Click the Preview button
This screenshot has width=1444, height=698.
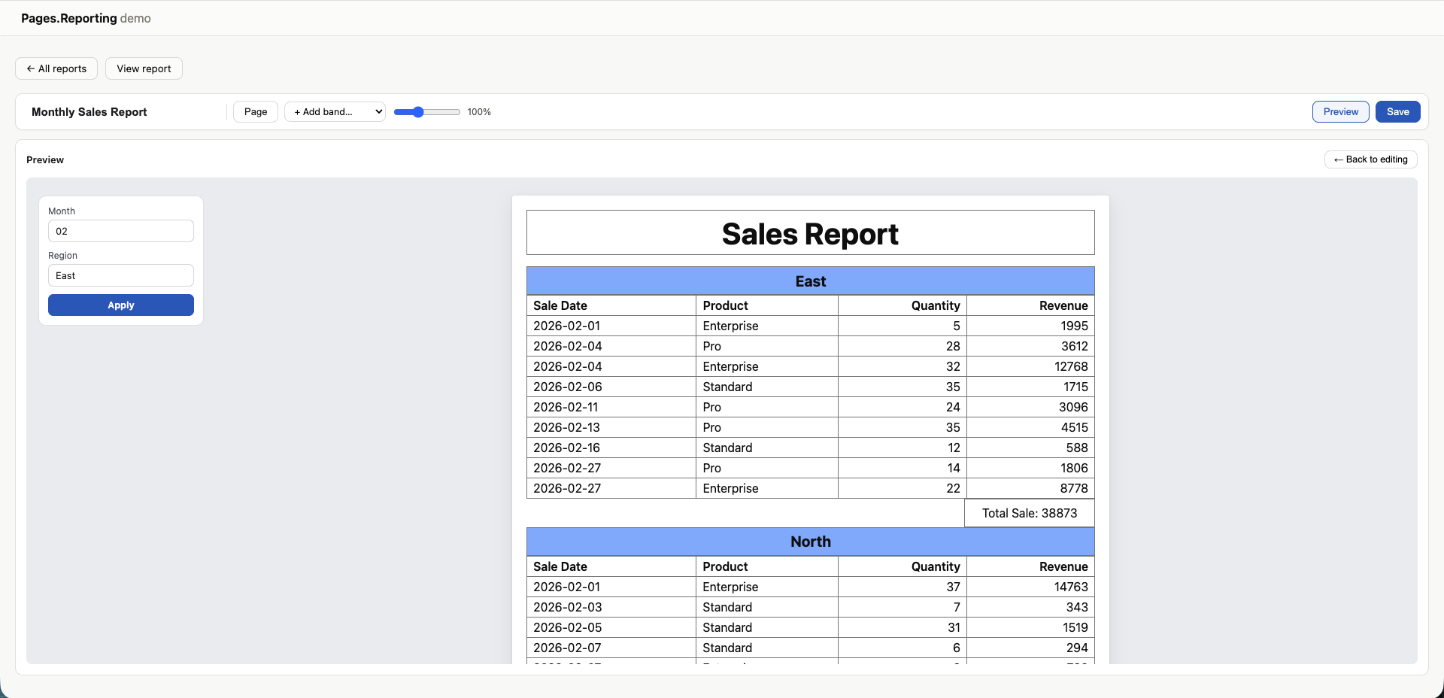[1340, 111]
